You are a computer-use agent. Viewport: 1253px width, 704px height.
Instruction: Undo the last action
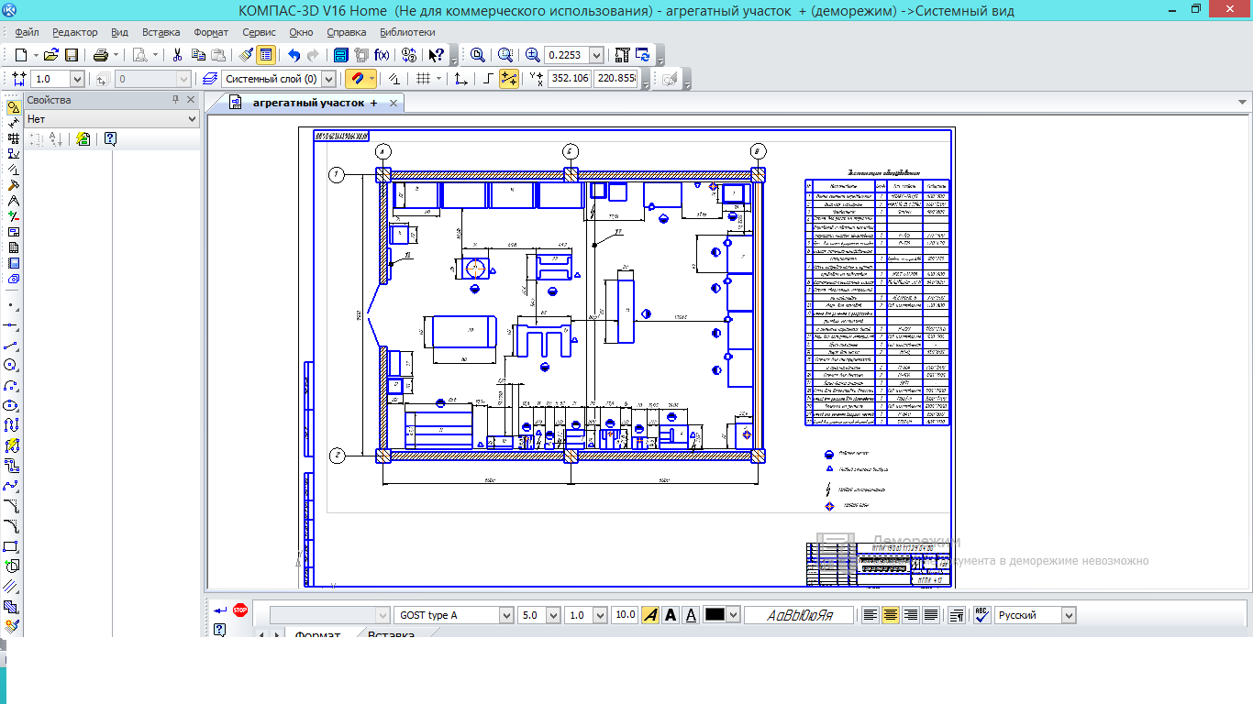pos(294,55)
